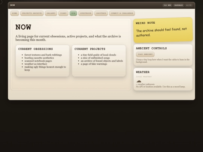The image size is (203, 152).
Task: Click the Current Obsessions heading
Action: point(35,49)
